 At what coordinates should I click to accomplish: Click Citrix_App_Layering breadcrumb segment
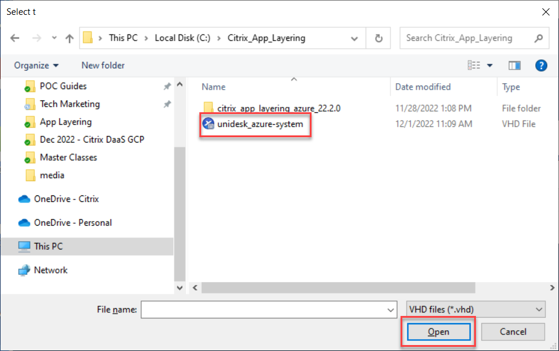[x=266, y=38]
